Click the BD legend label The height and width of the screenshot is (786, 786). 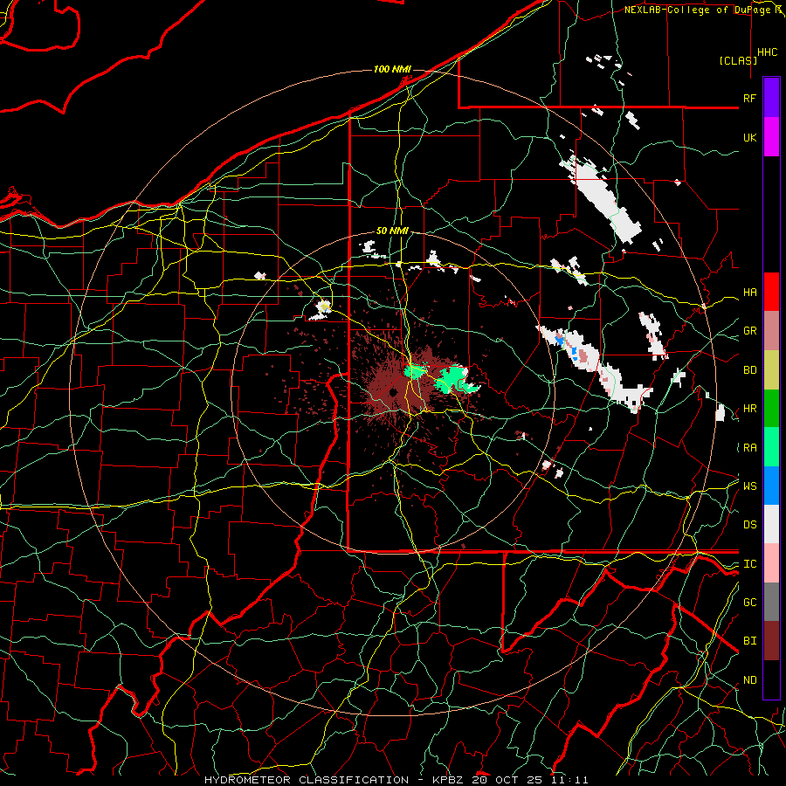(749, 370)
